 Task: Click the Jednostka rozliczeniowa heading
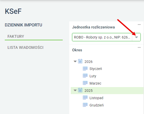click(93, 27)
